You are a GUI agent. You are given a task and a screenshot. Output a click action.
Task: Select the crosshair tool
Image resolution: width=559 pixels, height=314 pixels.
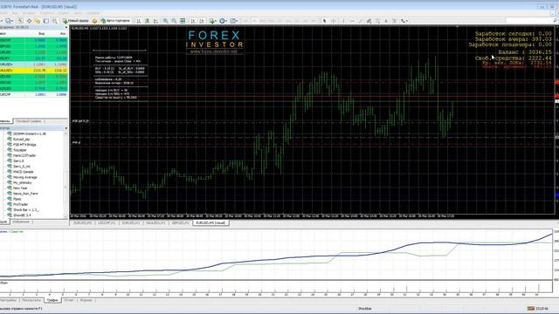pos(334,21)
